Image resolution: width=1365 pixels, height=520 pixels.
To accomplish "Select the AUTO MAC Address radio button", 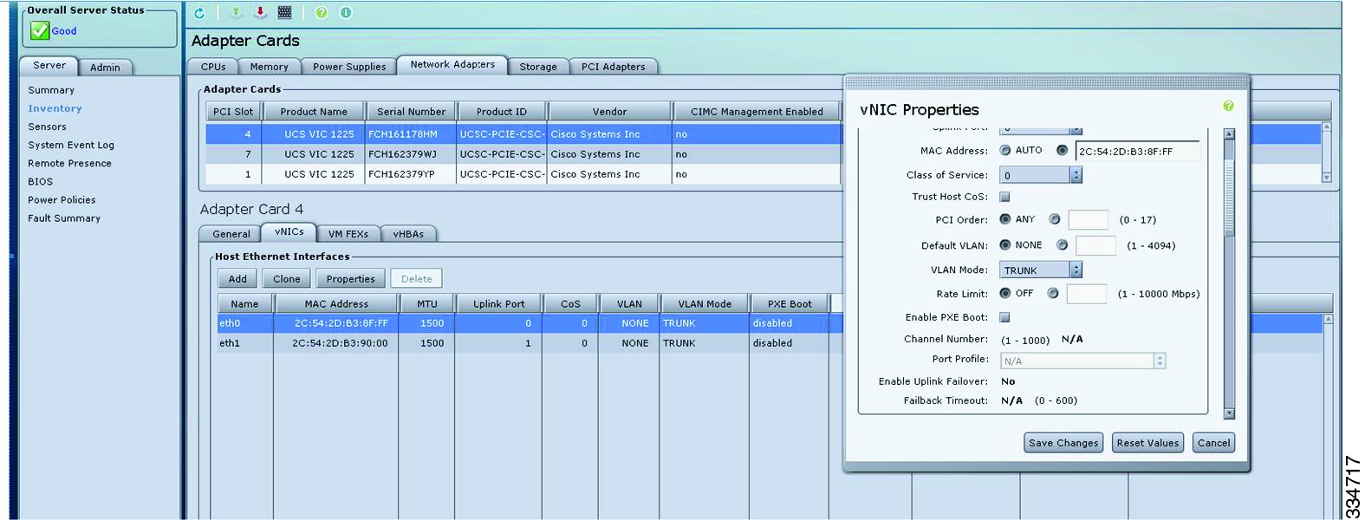I will click(1005, 150).
